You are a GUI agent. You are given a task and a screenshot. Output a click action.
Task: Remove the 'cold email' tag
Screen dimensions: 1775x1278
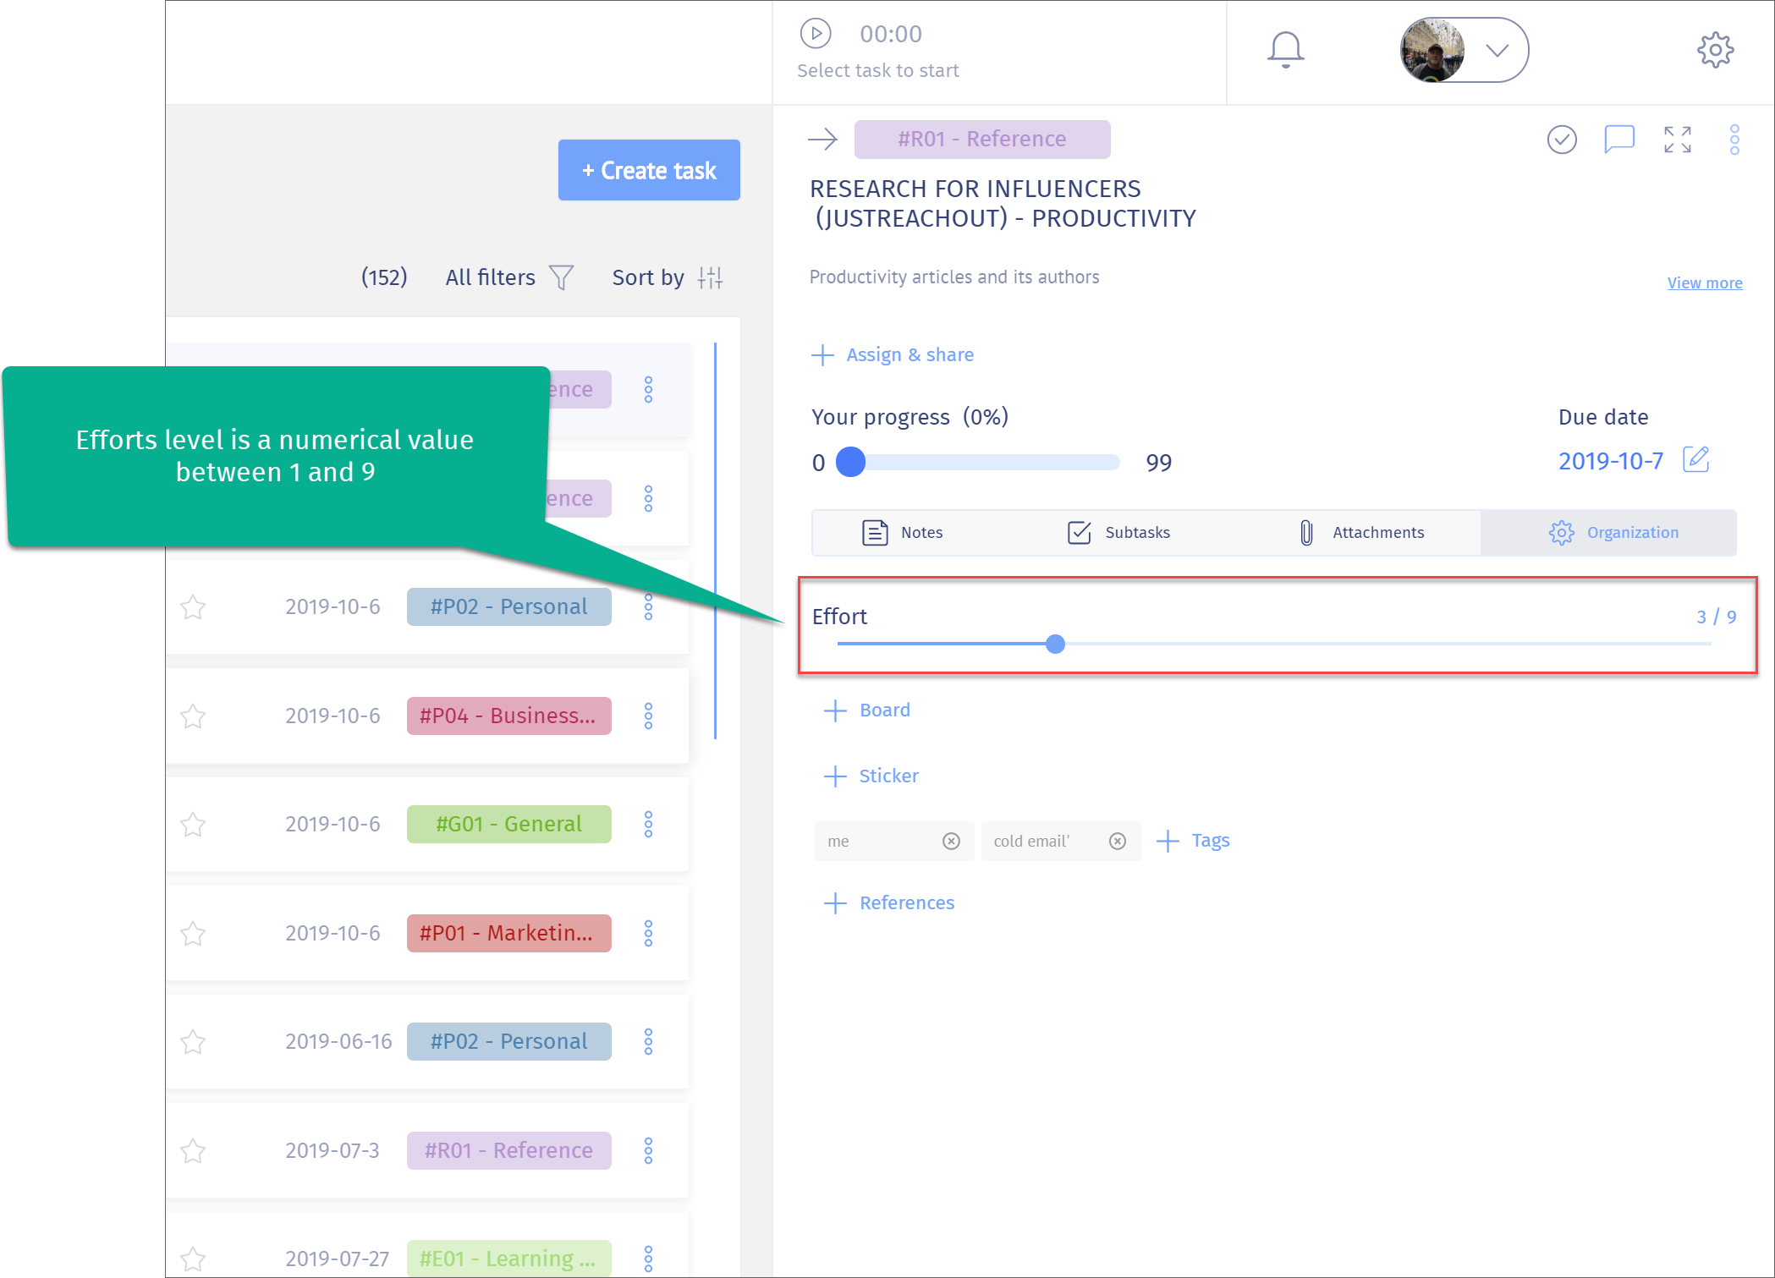coord(1118,841)
